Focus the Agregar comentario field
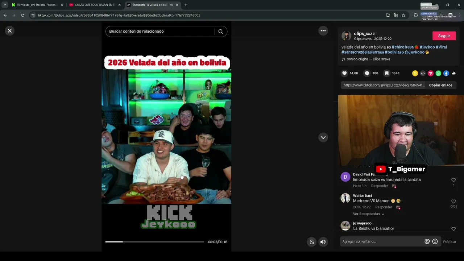 coord(382,241)
